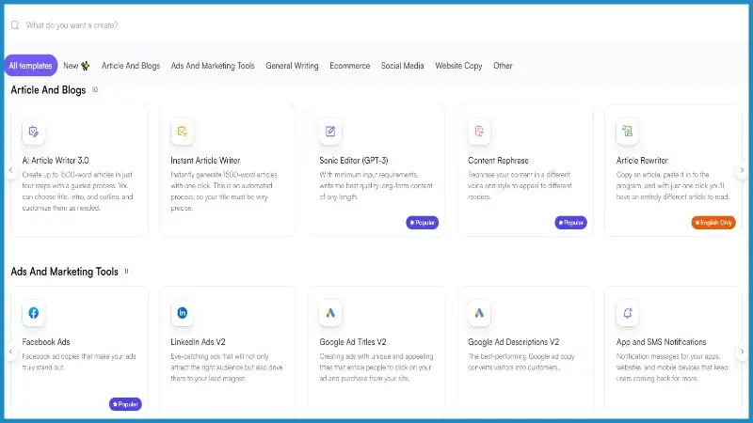Viewport: 753px width, 423px height.
Task: Click the Instant Article Writer icon
Action: [182, 132]
